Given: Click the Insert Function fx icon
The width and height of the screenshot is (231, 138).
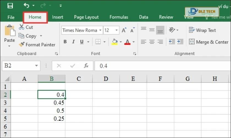Looking at the screenshot, I should coord(86,66).
